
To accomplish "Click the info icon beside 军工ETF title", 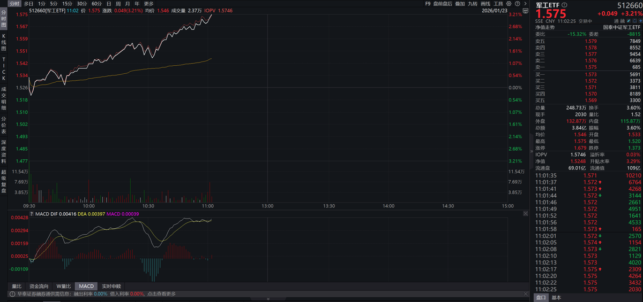I will coord(564,5).
